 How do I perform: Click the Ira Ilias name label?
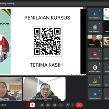pyautogui.click(x=91, y=45)
